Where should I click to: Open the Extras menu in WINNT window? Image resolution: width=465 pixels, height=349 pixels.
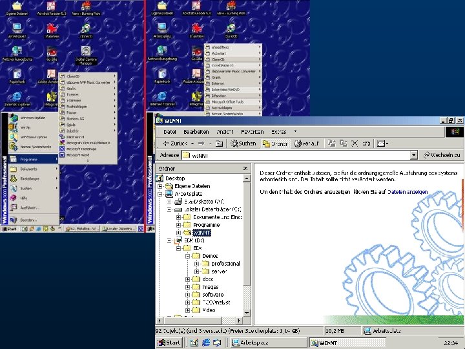(x=279, y=132)
